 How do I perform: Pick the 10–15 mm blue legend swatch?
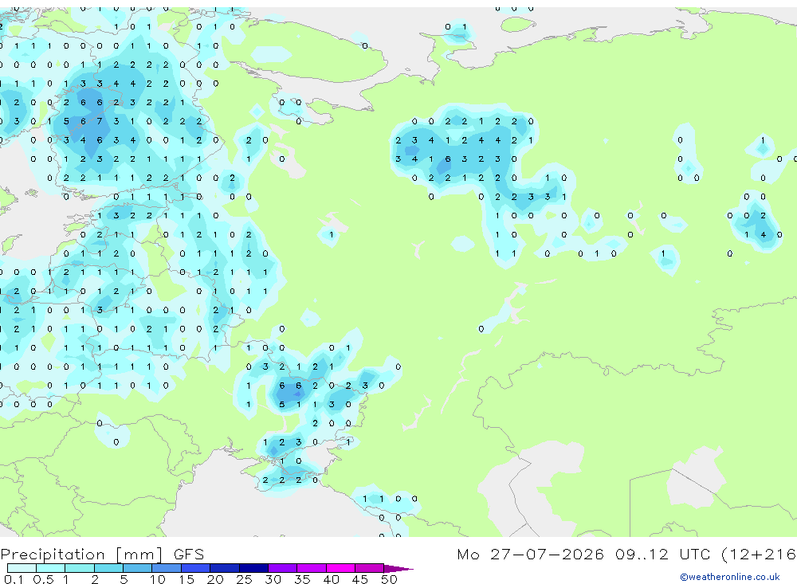[x=167, y=568]
